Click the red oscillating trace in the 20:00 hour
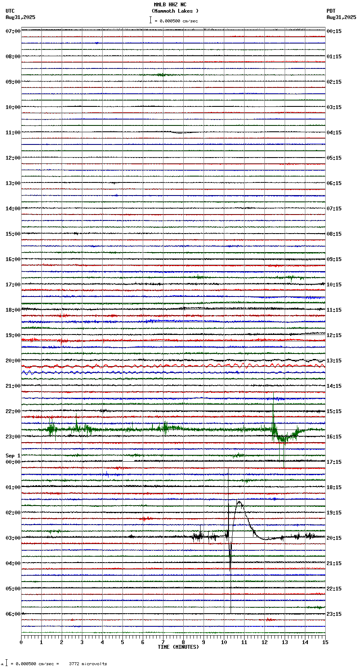359x669 pixels. [x=173, y=366]
